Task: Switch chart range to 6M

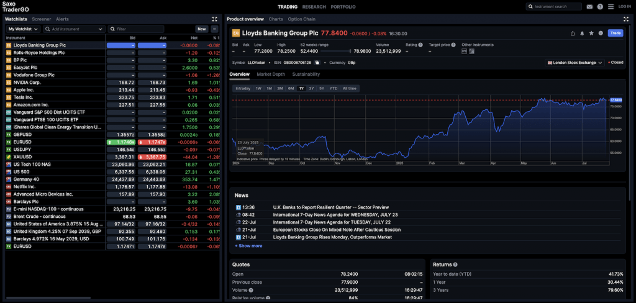Action: coord(291,88)
